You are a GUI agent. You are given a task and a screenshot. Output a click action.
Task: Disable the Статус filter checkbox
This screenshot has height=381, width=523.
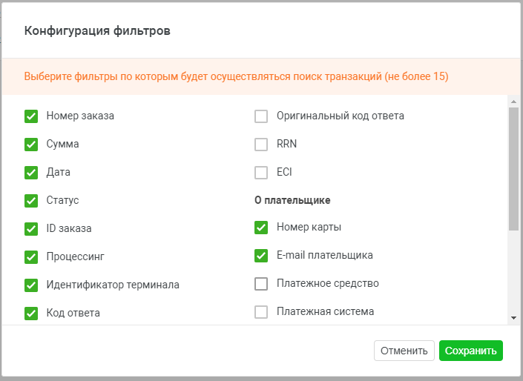(31, 201)
